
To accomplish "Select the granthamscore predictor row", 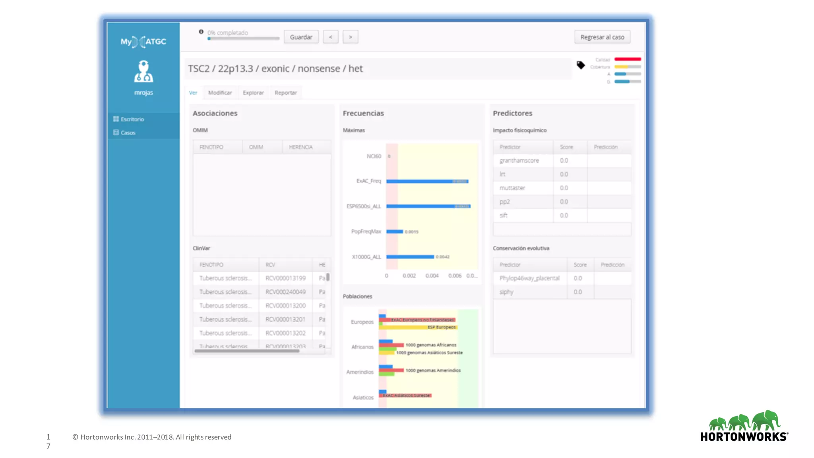I will pos(519,161).
